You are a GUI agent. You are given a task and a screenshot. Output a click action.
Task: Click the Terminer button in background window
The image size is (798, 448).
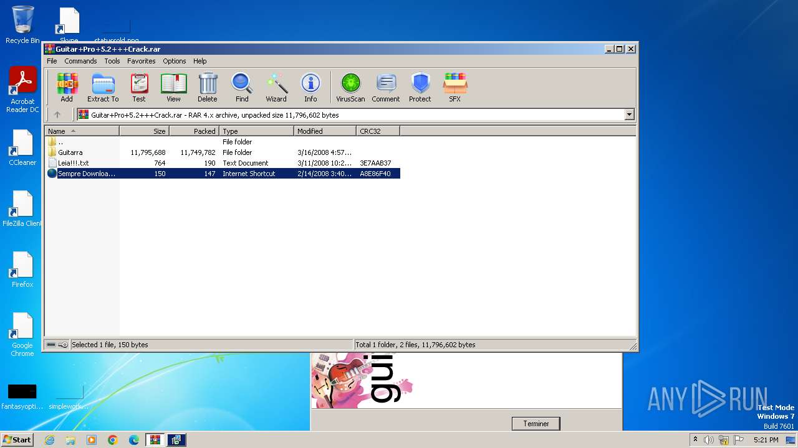[536, 424]
